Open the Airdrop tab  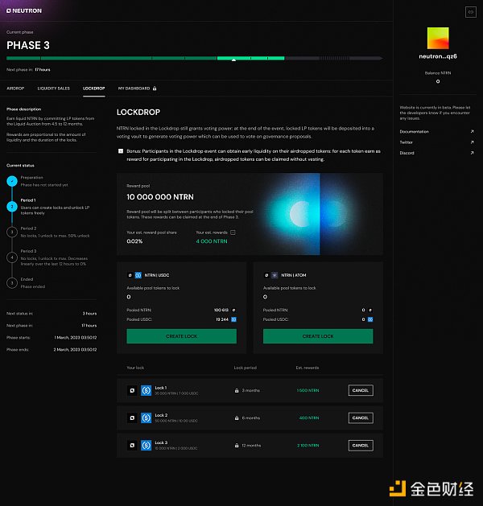click(15, 88)
